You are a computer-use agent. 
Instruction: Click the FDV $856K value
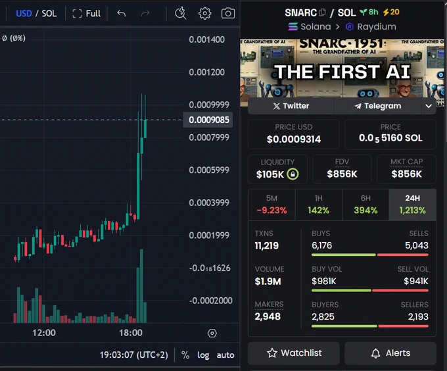342,174
